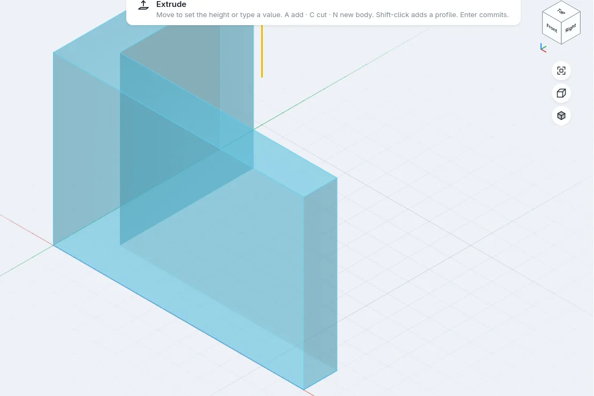Click the 'Extrude' title text
This screenshot has height=396, width=594.
tap(171, 4)
